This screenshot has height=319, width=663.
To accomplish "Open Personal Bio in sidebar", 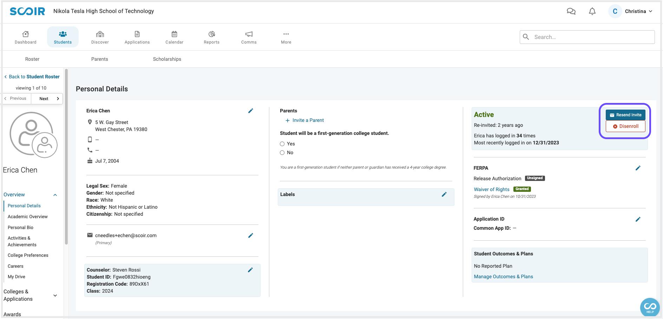I will [x=21, y=228].
